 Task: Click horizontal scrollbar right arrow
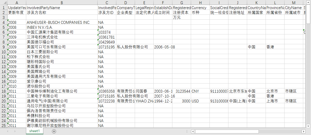[303, 131]
